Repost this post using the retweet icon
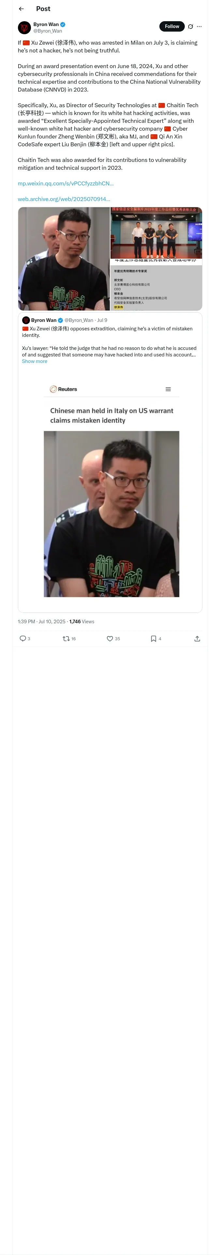The image size is (220, 1255). (66, 638)
